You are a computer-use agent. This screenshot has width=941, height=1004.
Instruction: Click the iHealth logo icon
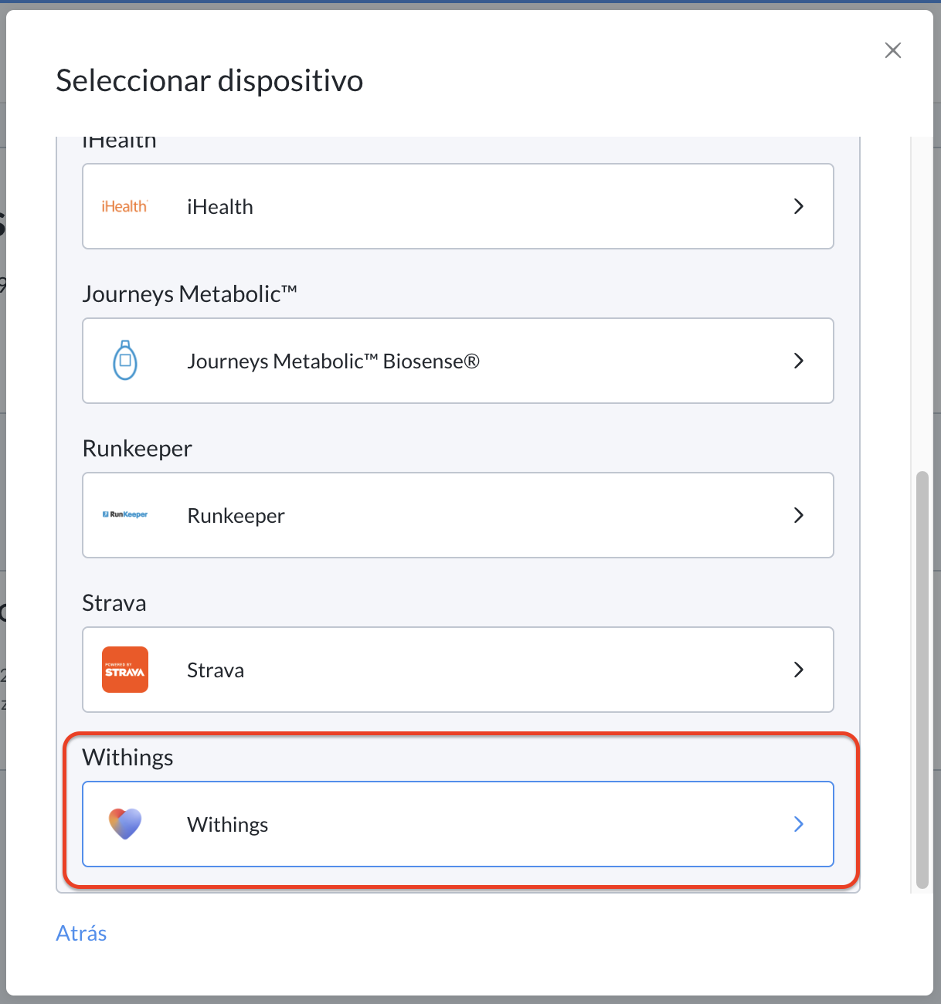tap(124, 206)
